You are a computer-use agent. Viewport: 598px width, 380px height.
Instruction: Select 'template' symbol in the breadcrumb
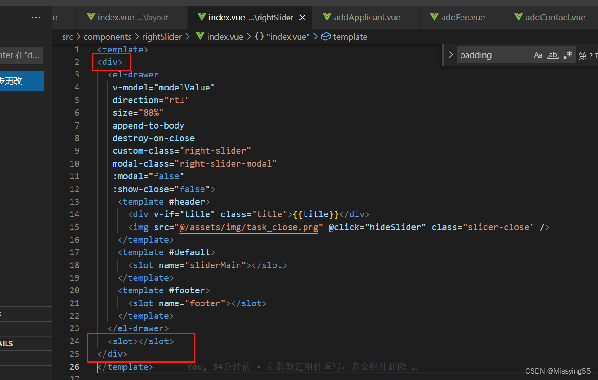tap(350, 37)
